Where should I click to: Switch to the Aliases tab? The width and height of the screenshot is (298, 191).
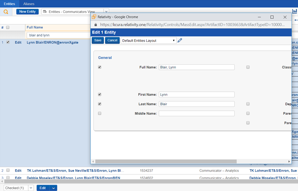click(29, 4)
